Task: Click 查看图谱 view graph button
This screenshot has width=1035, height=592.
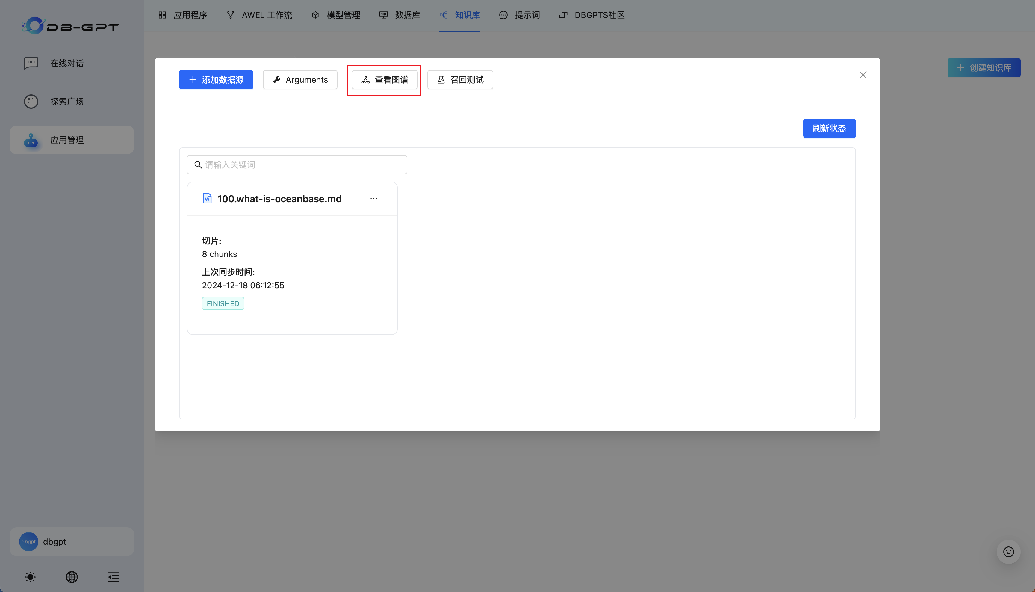Action: pos(385,80)
